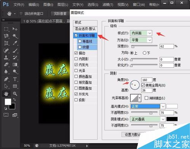Select the Move tool
Image resolution: width=190 pixels, height=149 pixels.
[x=15, y=29]
